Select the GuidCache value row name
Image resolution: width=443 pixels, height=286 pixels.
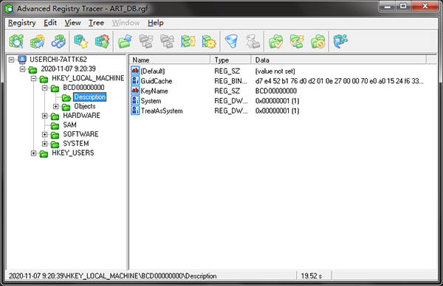coord(157,81)
